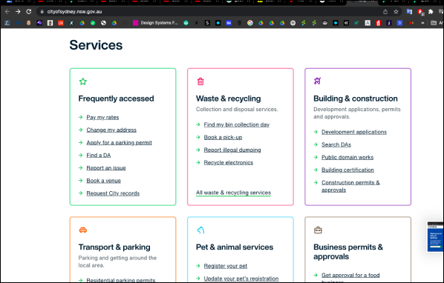Open Change my address link

tap(111, 130)
